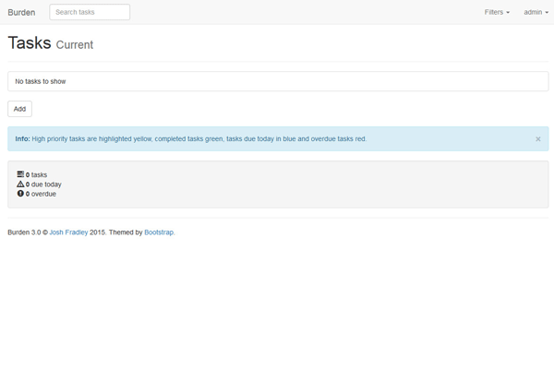Focus the Search tasks input field
Screen dimensions: 554x369
90,12
